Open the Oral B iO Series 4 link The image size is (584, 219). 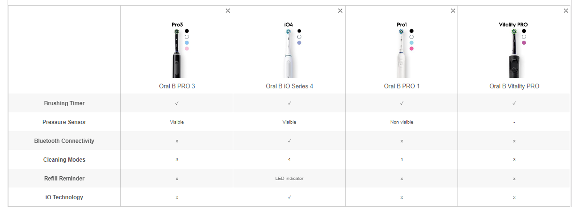coord(289,86)
